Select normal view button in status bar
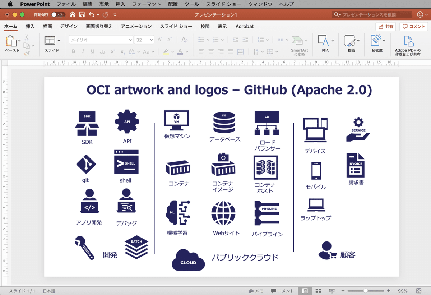431x295 pixels. [305, 291]
